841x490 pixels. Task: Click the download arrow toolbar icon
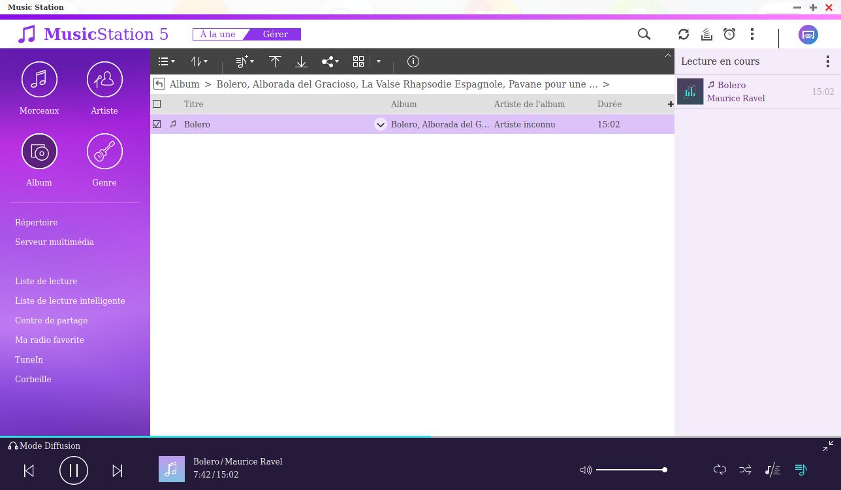pos(301,61)
